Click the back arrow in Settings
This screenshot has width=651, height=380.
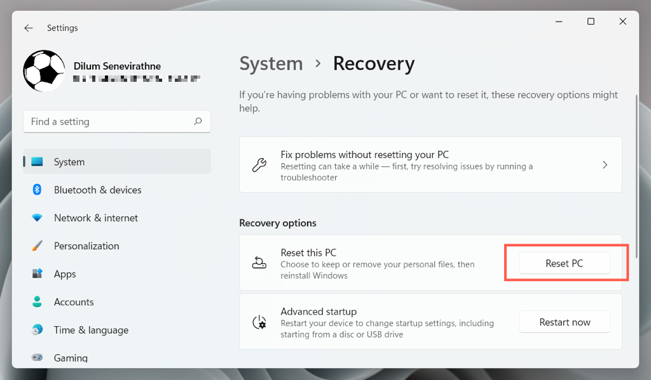coord(28,28)
